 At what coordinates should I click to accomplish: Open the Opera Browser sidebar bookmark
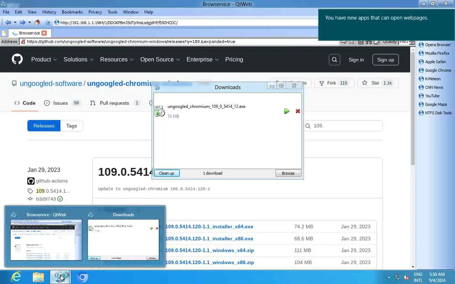(435, 45)
